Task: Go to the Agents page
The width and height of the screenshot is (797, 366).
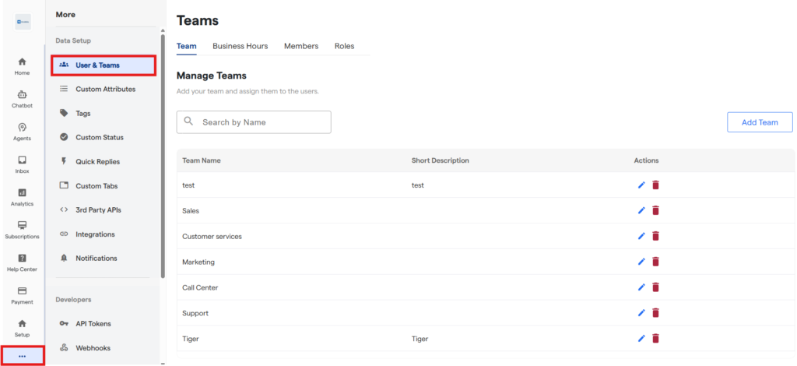Action: click(x=22, y=131)
